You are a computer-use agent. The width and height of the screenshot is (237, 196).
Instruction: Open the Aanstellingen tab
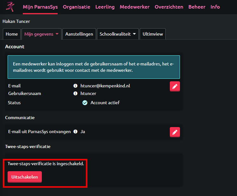tap(79, 34)
